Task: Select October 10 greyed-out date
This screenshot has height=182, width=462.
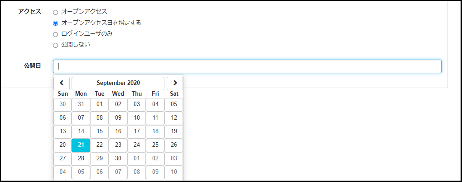Action: click(x=174, y=172)
